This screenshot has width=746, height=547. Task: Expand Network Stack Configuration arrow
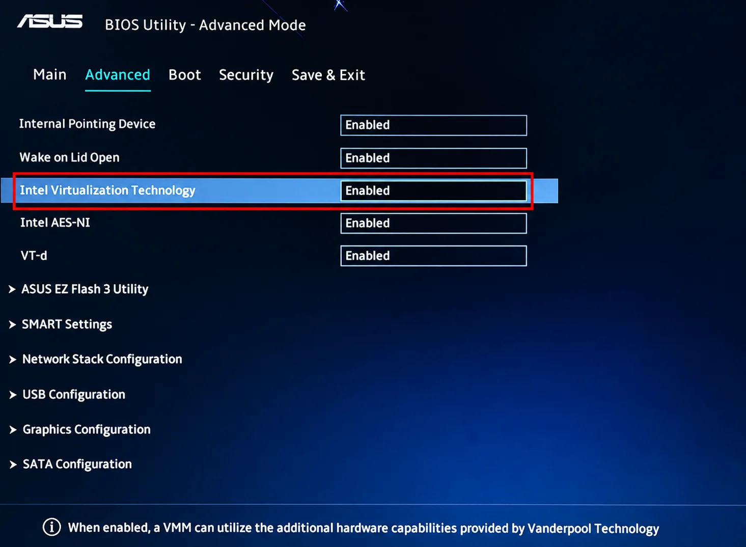pos(12,360)
